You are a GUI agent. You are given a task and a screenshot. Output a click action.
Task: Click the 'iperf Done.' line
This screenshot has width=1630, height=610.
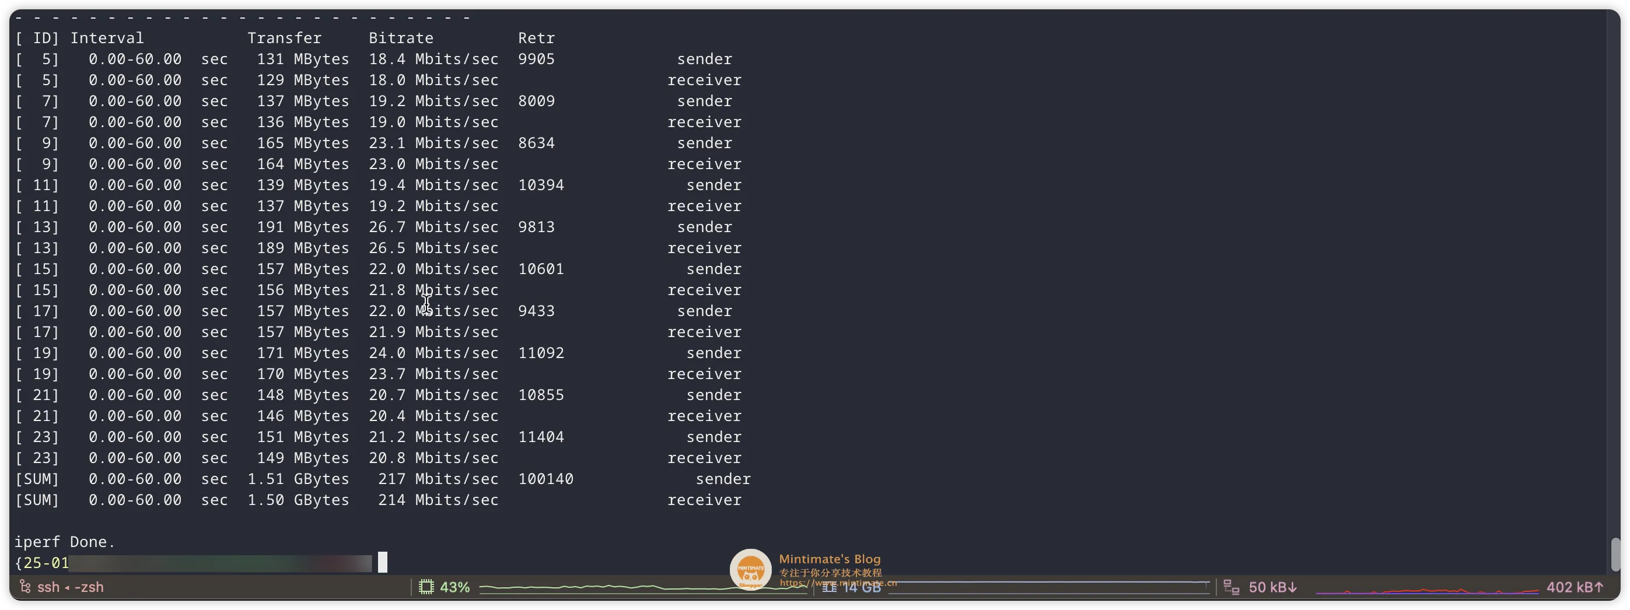coord(65,542)
